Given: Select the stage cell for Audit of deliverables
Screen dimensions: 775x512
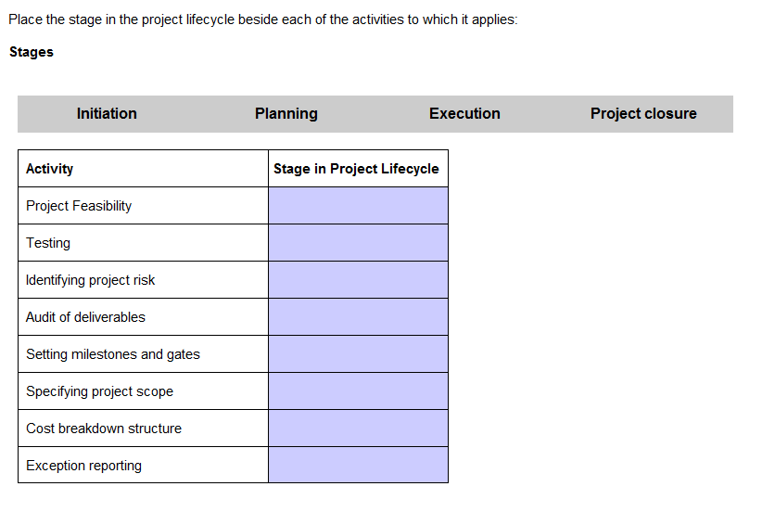Looking at the screenshot, I should tap(358, 317).
